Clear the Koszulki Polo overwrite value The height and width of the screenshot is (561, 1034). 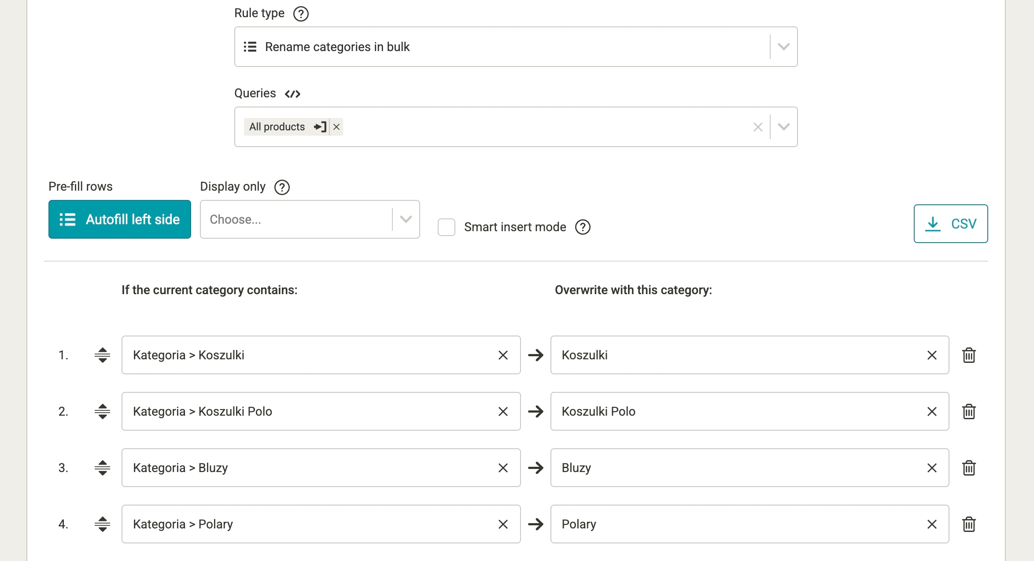932,412
